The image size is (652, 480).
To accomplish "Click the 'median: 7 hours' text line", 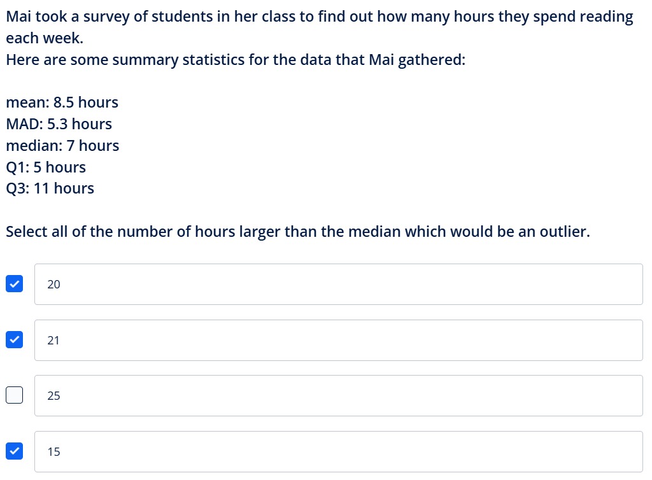I will pos(62,145).
